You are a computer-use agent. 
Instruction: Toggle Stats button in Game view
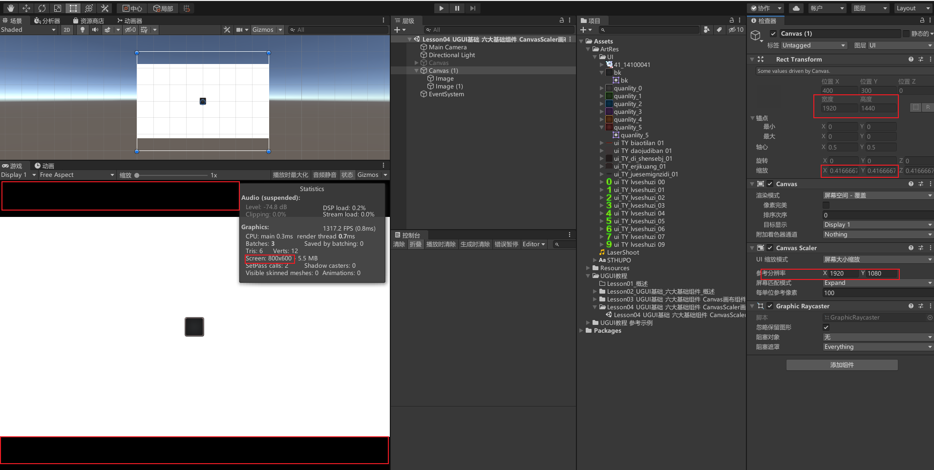pos(347,175)
